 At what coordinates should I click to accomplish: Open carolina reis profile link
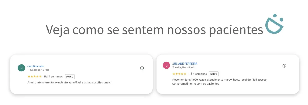point(35,66)
